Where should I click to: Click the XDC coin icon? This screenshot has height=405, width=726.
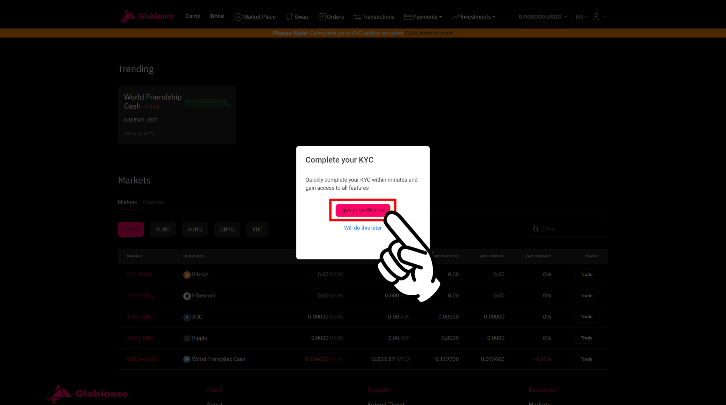click(x=187, y=317)
